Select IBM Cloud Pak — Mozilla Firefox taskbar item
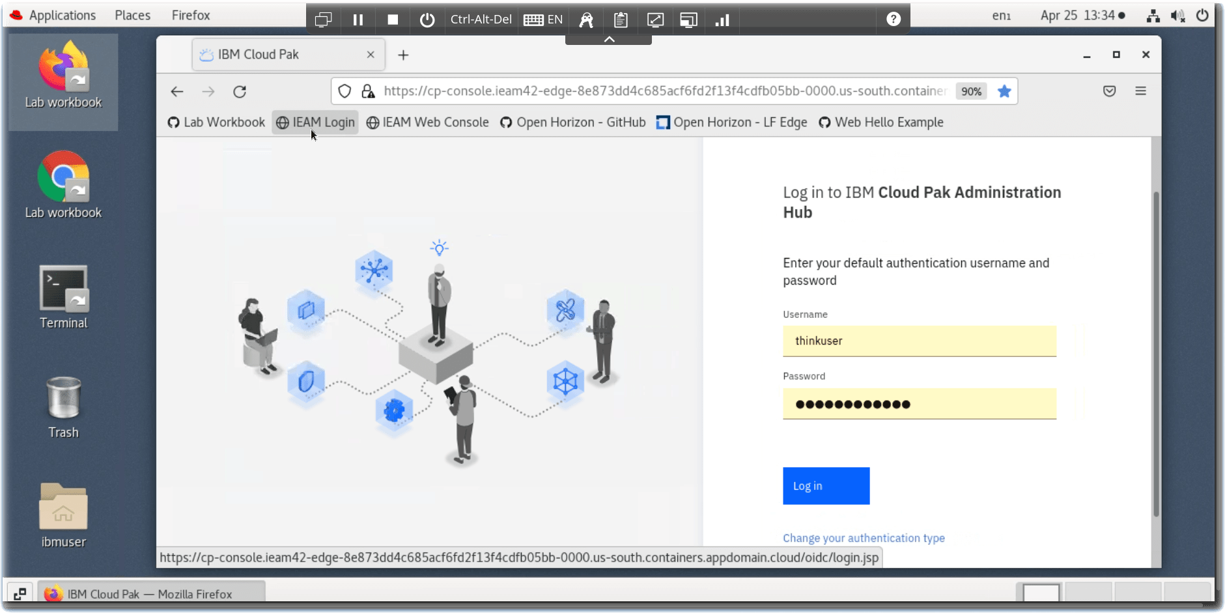The height and width of the screenshot is (613, 1225). pyautogui.click(x=151, y=594)
